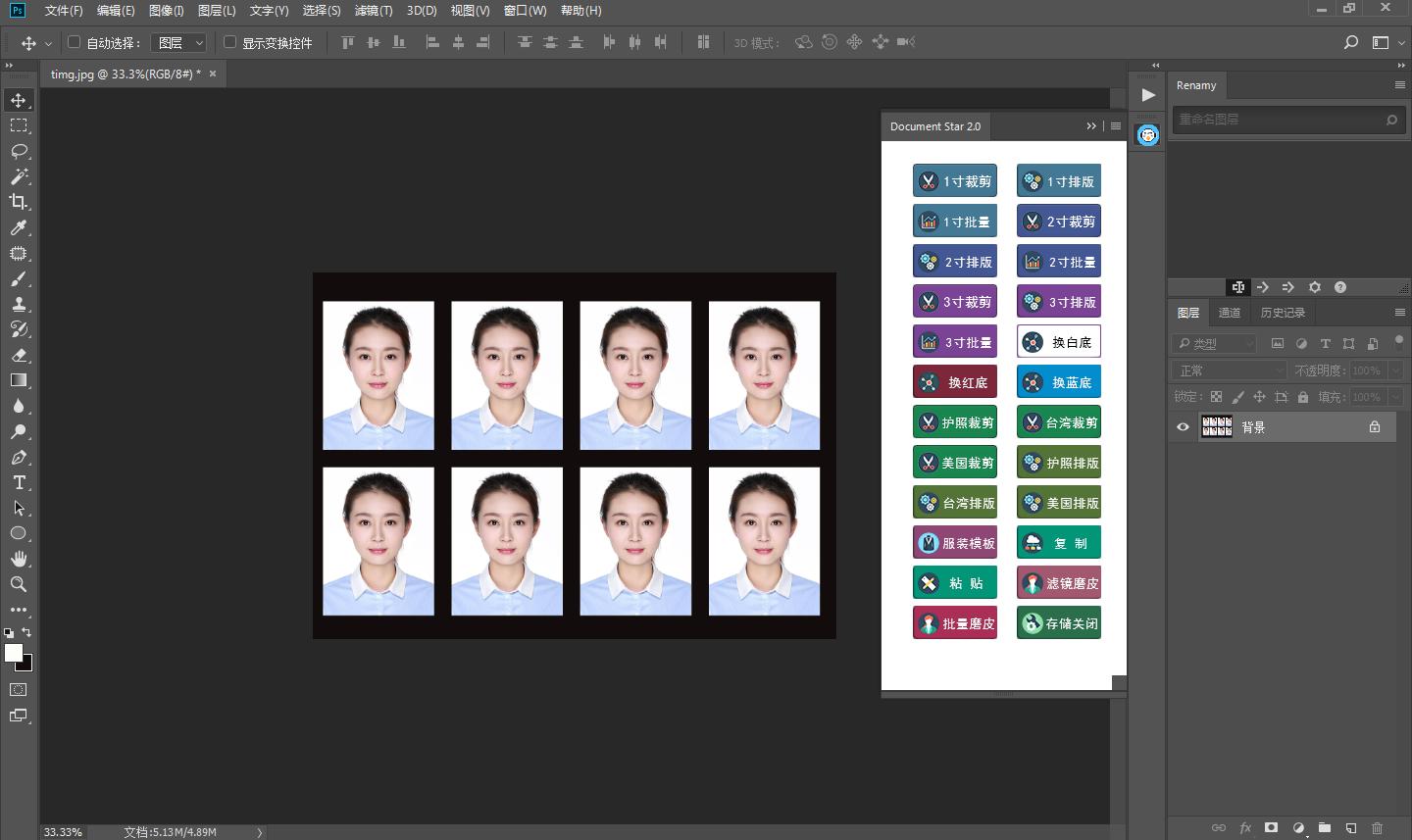The width and height of the screenshot is (1412, 840).
Task: Hide the 背景 layer with eye icon
Action: 1183,427
